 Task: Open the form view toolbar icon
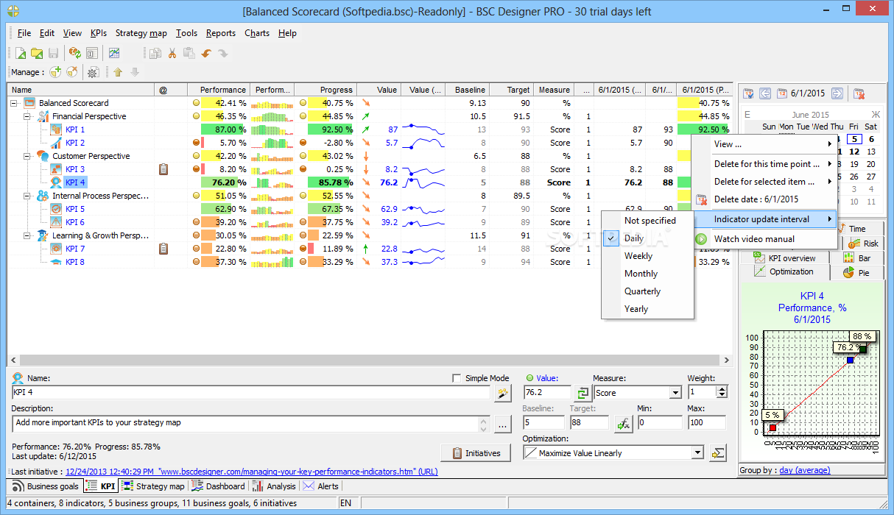(x=91, y=53)
